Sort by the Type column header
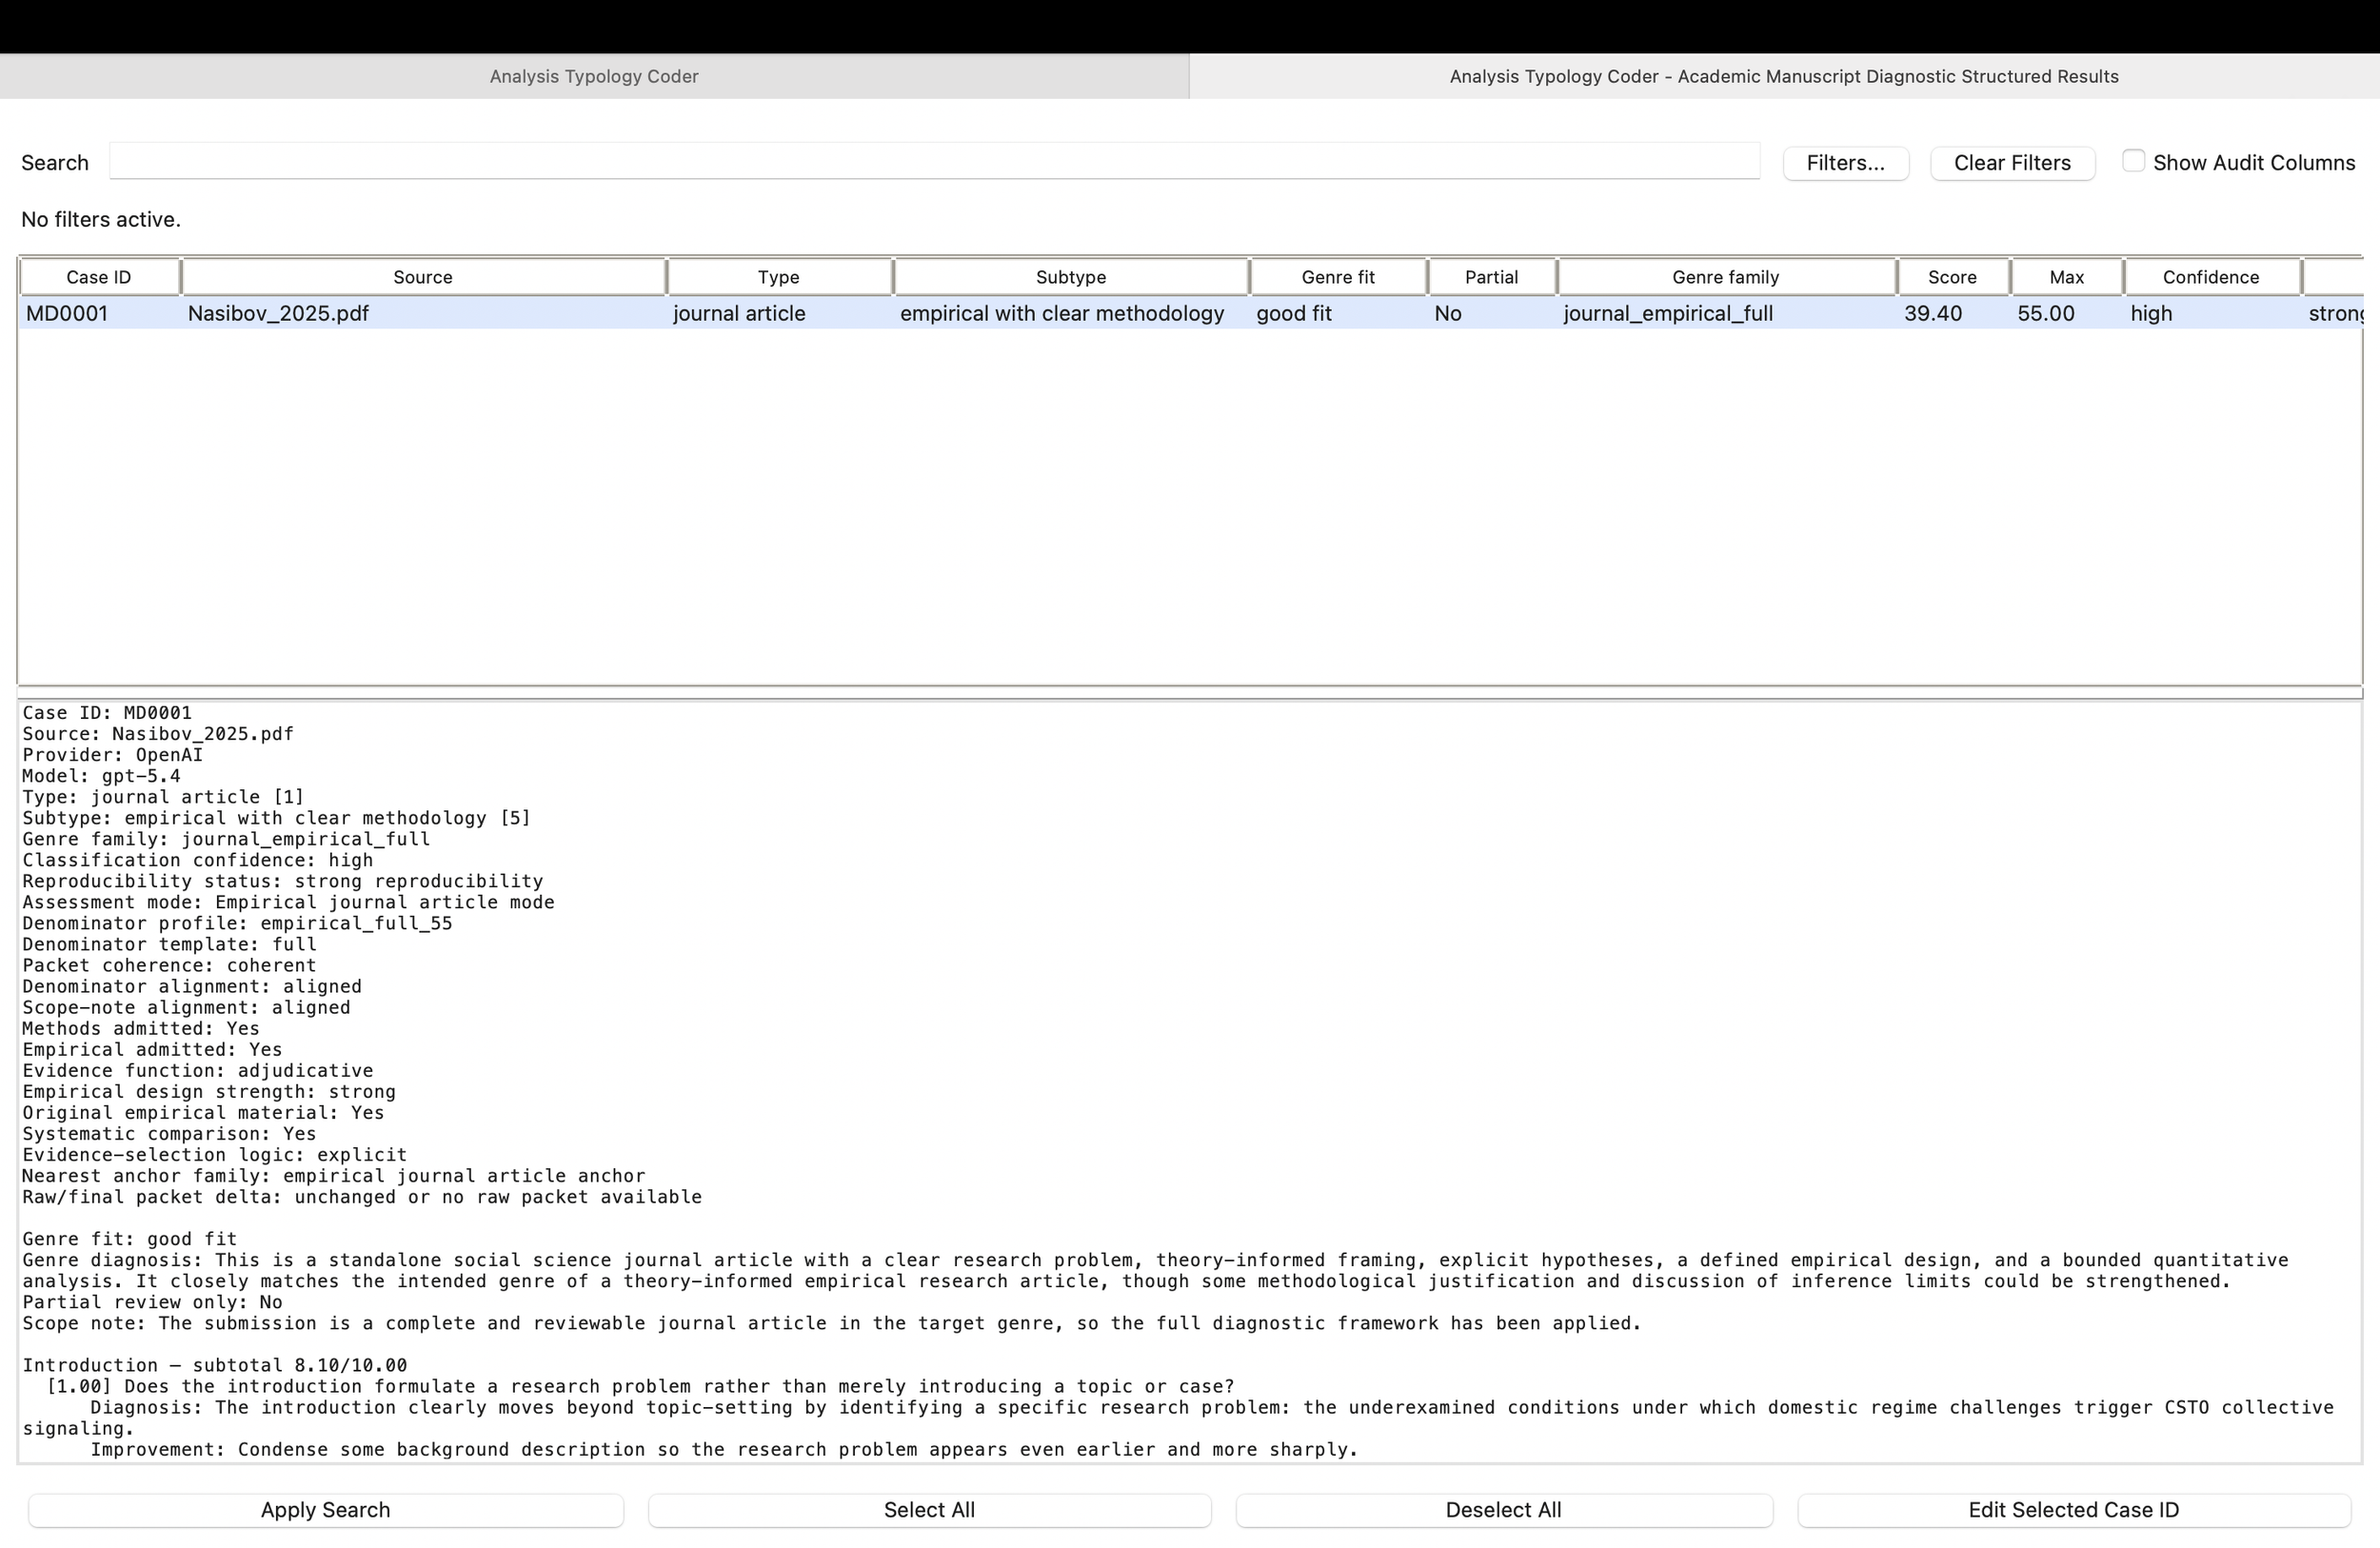 coord(778,277)
